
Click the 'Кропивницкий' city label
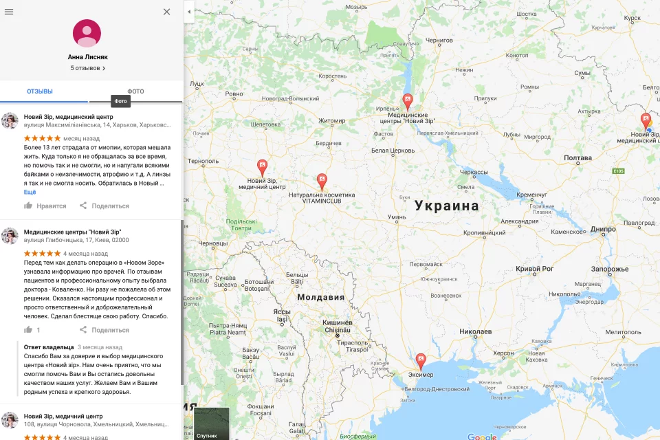coord(485,232)
